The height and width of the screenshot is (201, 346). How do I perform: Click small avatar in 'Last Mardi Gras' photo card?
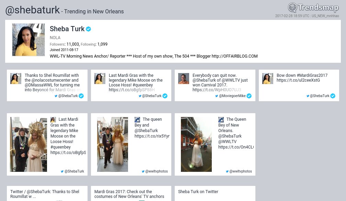coord(53,120)
